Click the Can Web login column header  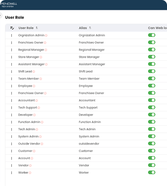(x=158, y=28)
